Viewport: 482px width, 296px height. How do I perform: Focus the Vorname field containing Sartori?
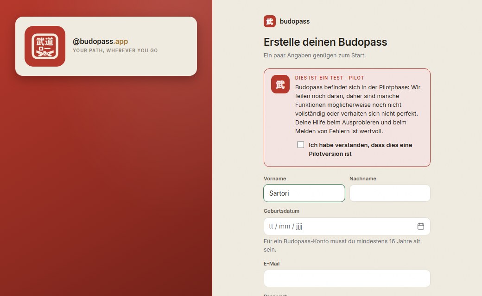[304, 193]
